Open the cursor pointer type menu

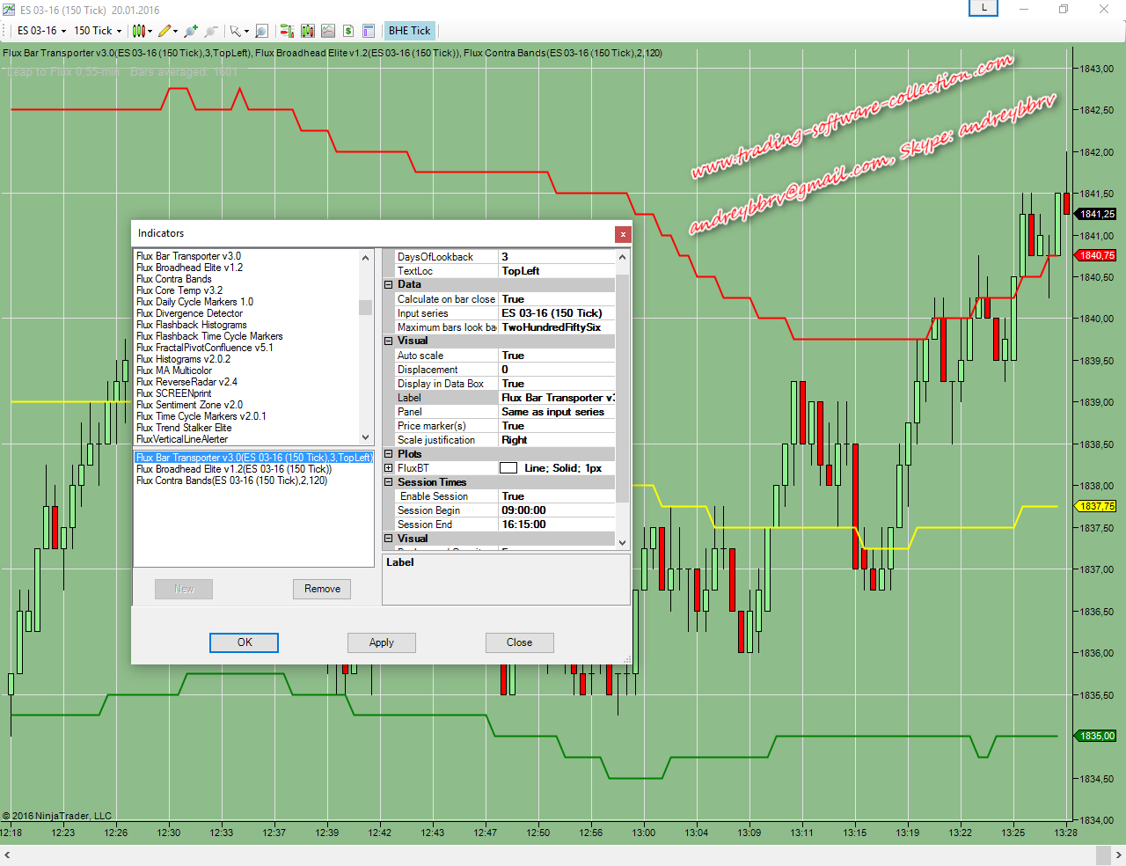238,31
